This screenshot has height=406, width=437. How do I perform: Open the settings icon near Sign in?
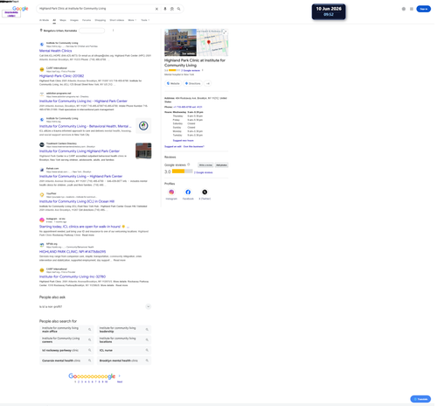coord(404,9)
